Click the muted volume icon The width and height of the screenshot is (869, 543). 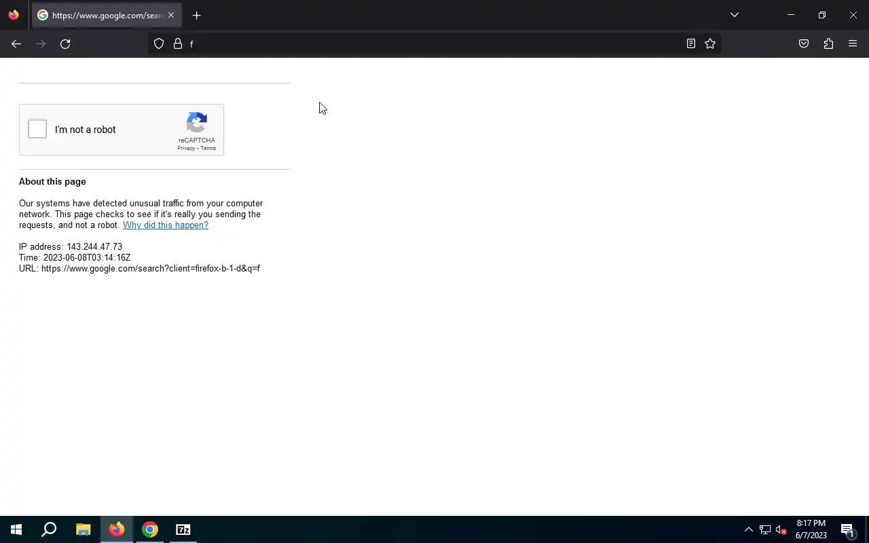[x=781, y=529]
